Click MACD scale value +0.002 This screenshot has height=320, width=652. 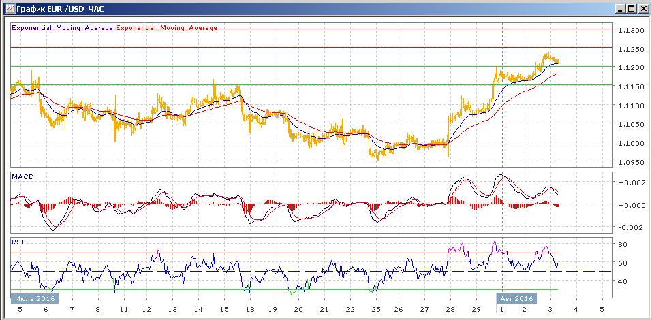pos(632,182)
